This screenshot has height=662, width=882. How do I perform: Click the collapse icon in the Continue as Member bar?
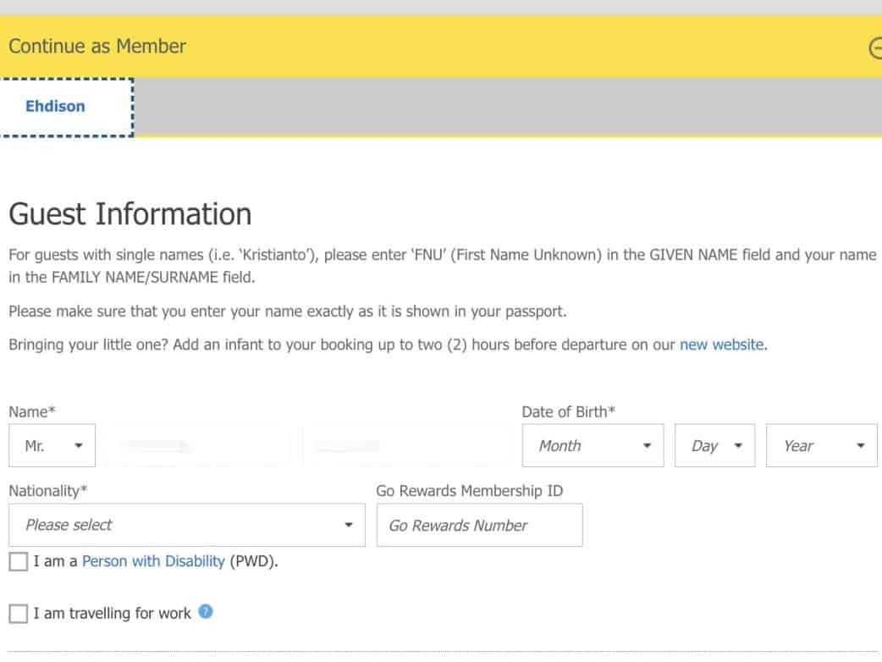(x=876, y=48)
